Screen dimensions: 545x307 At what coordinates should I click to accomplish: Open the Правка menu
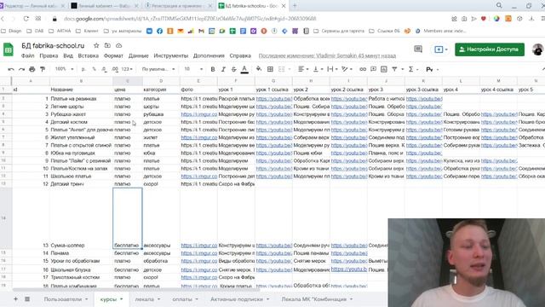(x=49, y=55)
